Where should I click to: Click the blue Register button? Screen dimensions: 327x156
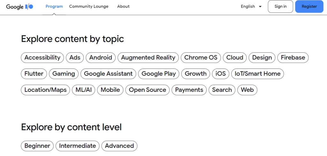click(309, 6)
